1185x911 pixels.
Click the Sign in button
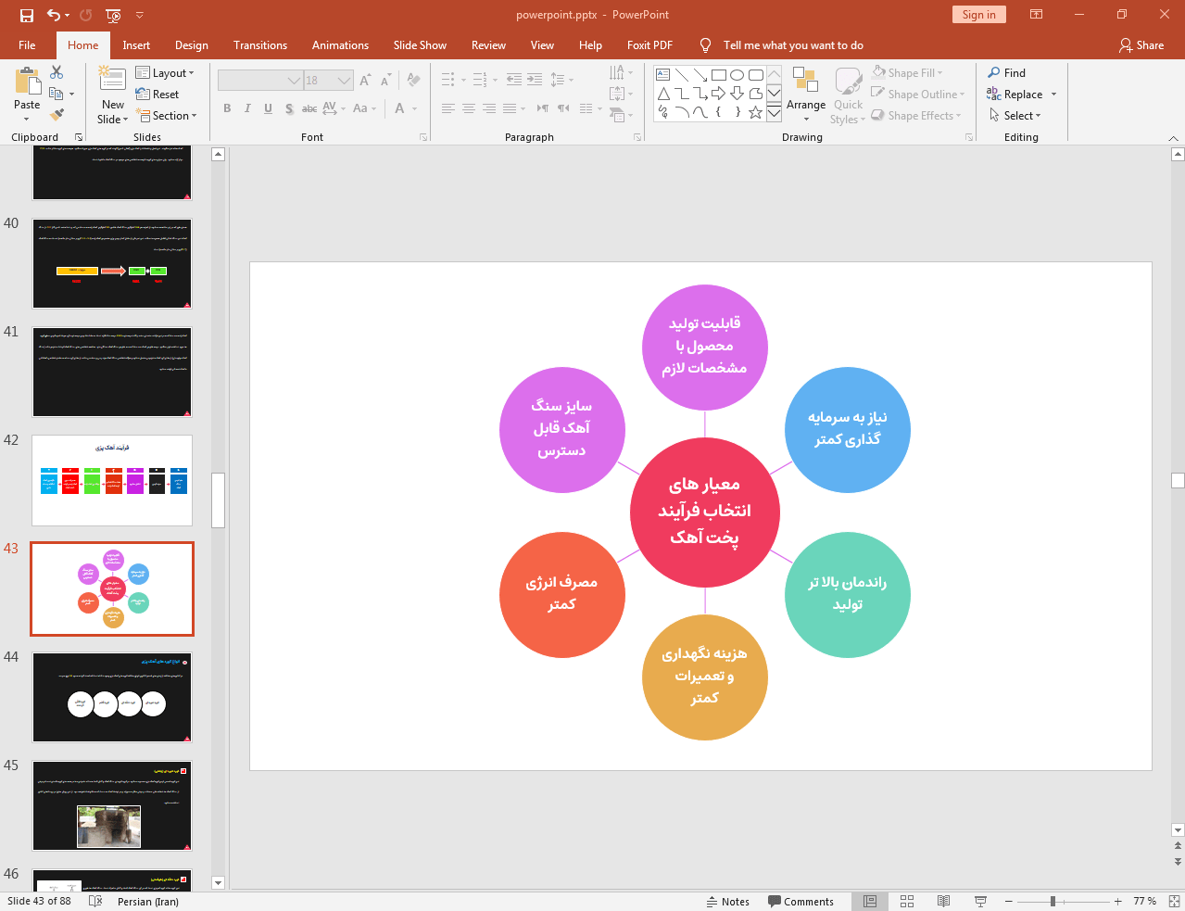(978, 15)
